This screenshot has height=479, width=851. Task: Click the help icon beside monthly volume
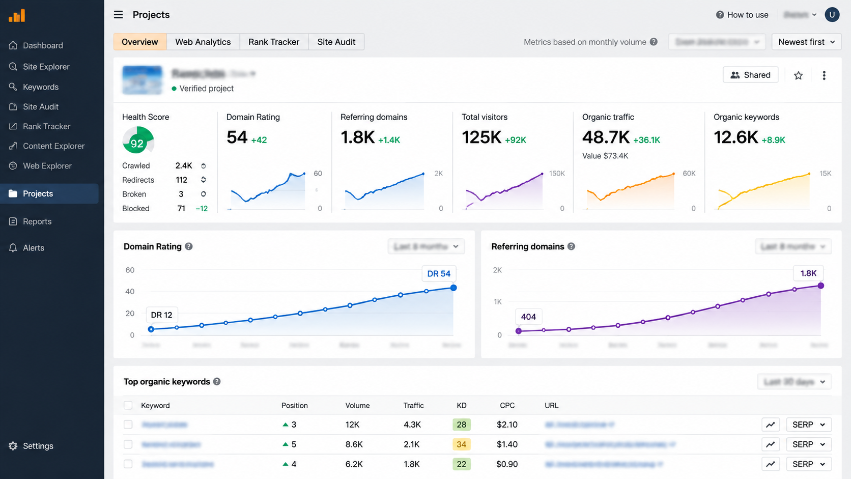[654, 42]
